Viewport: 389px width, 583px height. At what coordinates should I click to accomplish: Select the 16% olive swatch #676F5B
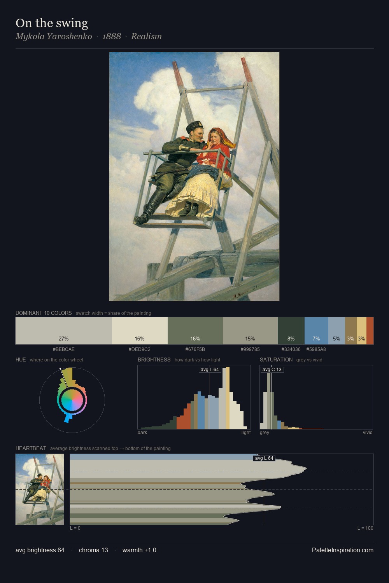[195, 331]
